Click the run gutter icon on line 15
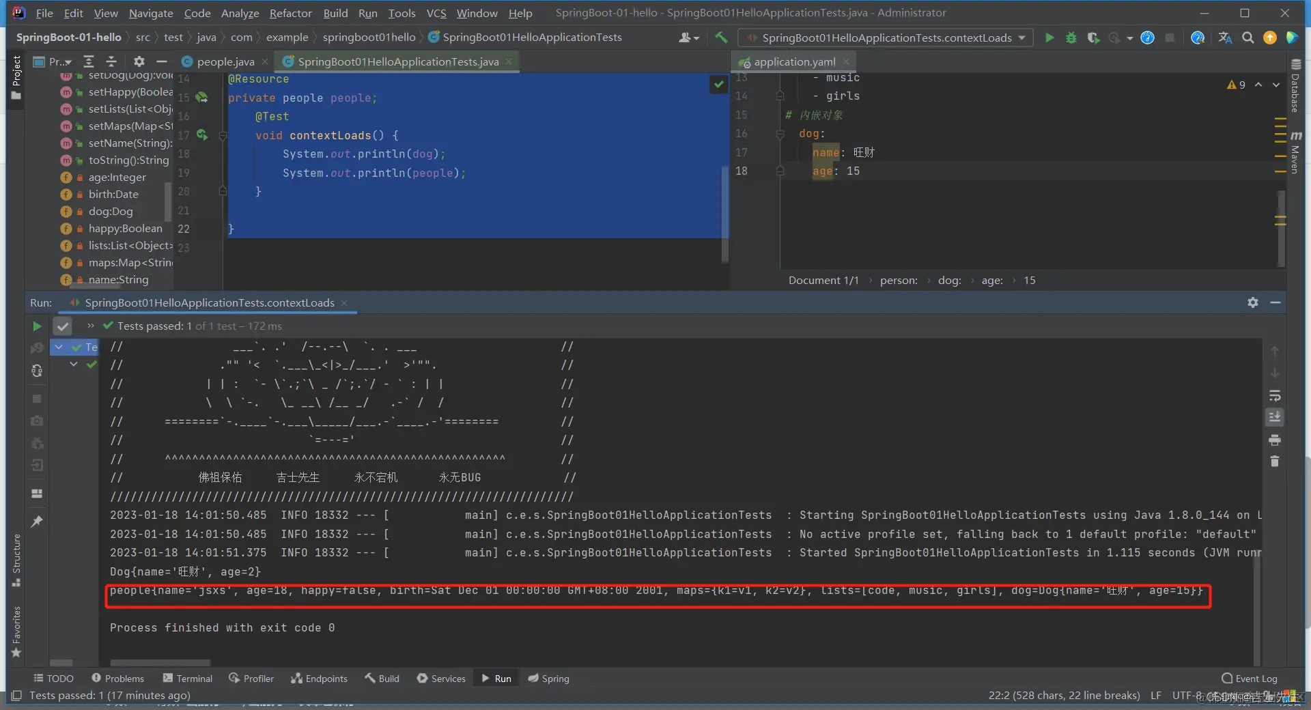 point(202,98)
